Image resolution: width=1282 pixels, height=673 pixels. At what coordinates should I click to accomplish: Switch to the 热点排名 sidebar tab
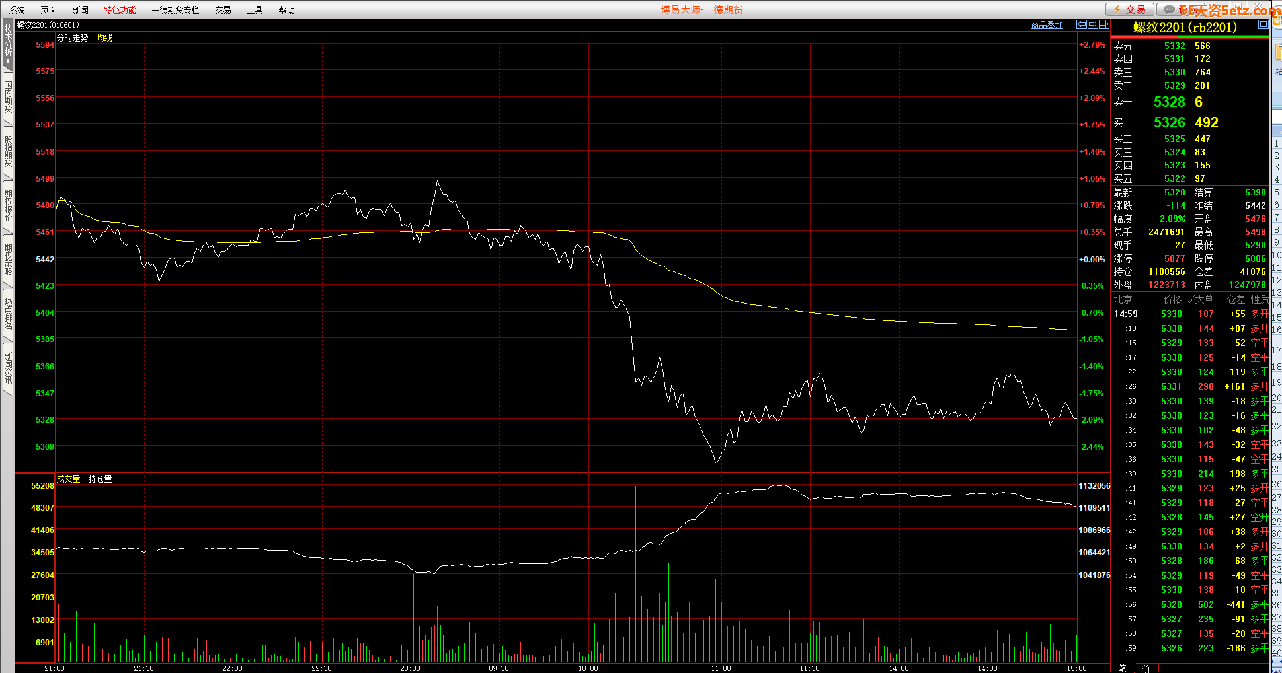point(8,314)
